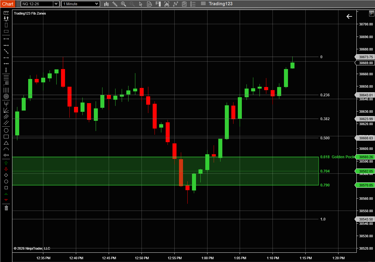Select the Trend Channel tool
The height and width of the screenshot is (262, 375).
click(x=6, y=123)
